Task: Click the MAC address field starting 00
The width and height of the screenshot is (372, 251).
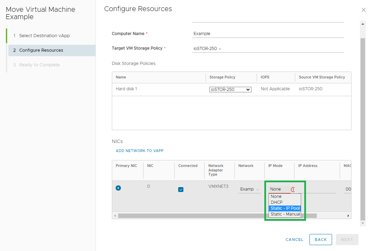Action: [x=348, y=189]
